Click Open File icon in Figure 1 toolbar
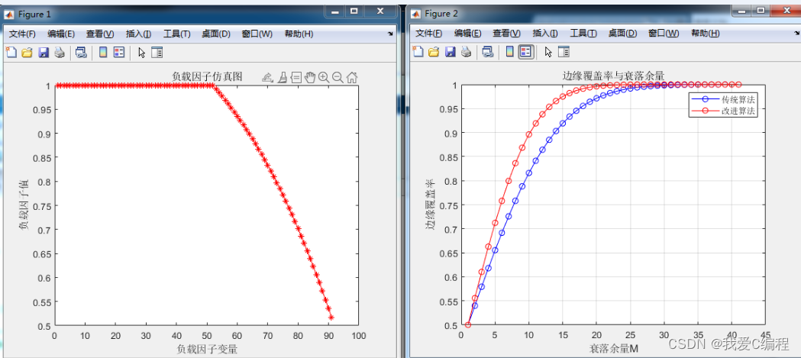 (27, 52)
